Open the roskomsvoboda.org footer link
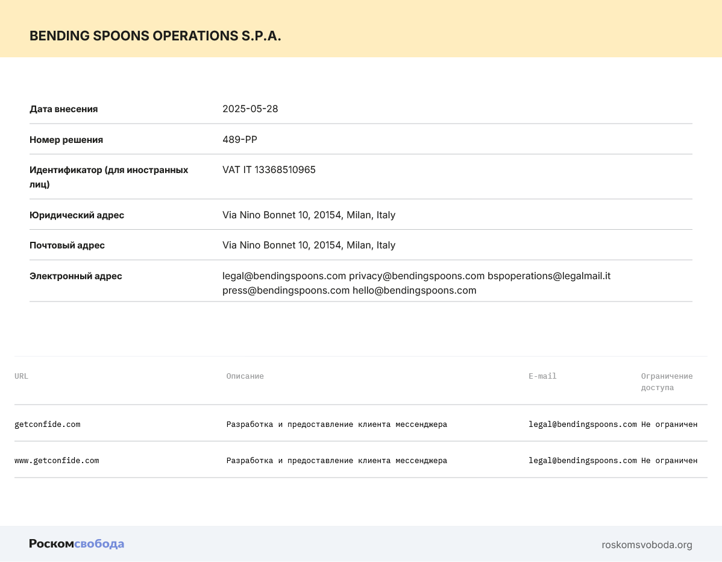 pos(647,545)
